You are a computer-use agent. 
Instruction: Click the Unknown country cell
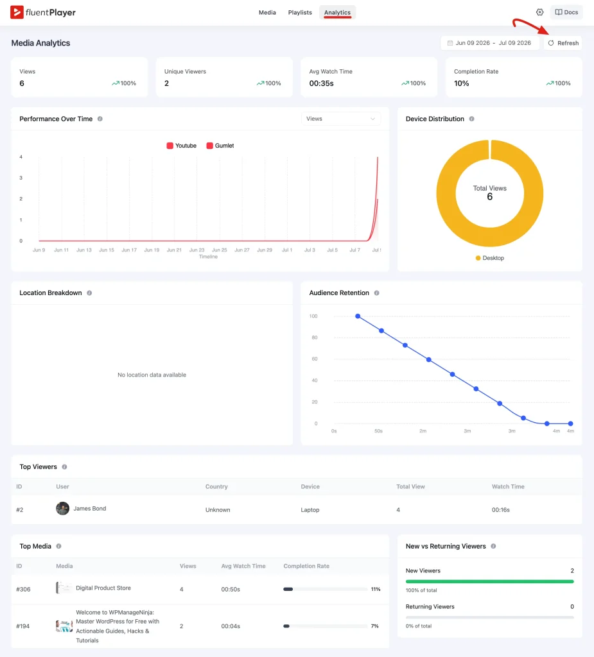click(218, 510)
